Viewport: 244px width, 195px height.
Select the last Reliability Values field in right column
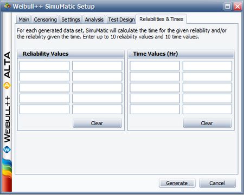97,109
